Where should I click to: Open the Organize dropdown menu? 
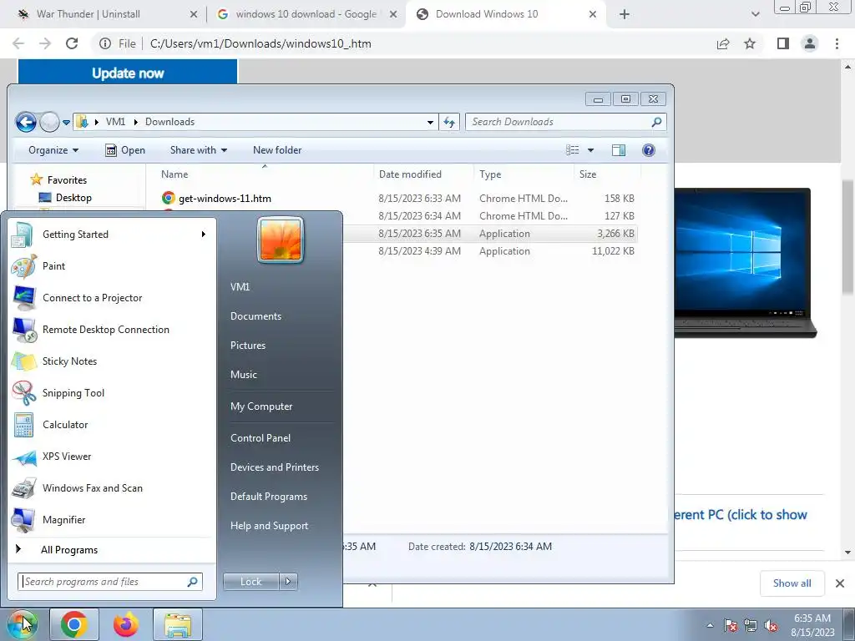[x=53, y=150]
